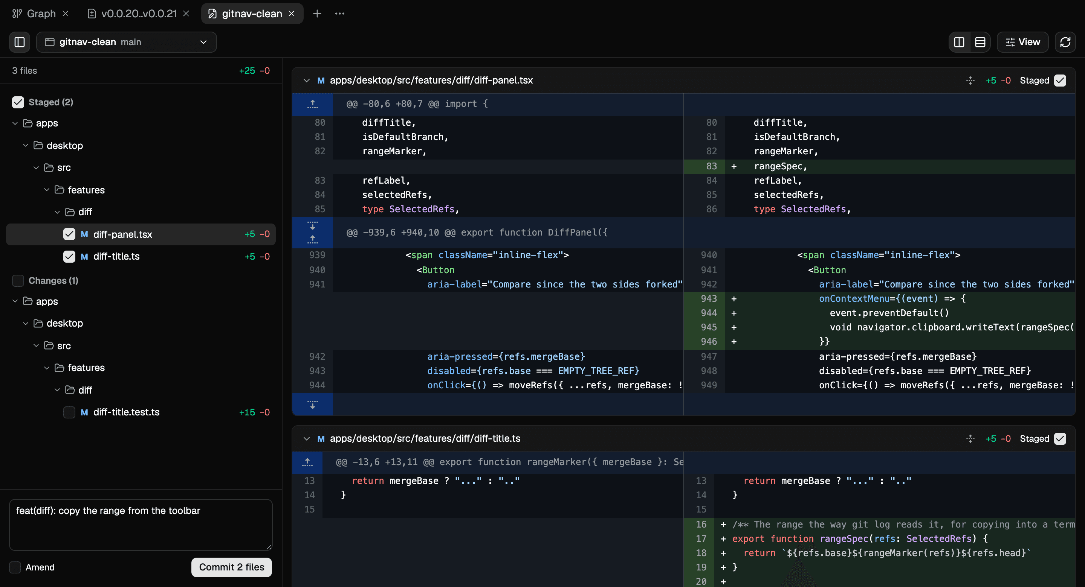
Task: Select diff-title.test.ts file in tree
Action: [141, 412]
